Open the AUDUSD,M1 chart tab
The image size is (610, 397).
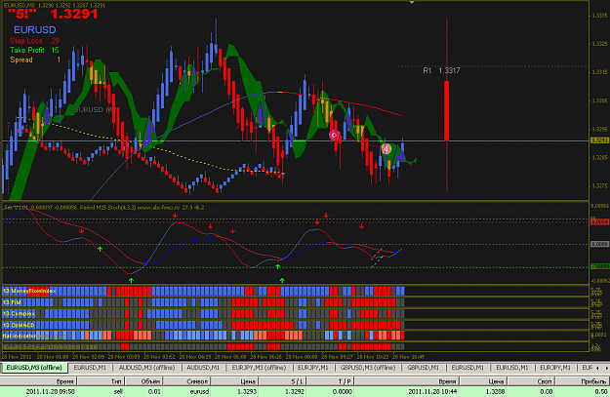(203, 368)
